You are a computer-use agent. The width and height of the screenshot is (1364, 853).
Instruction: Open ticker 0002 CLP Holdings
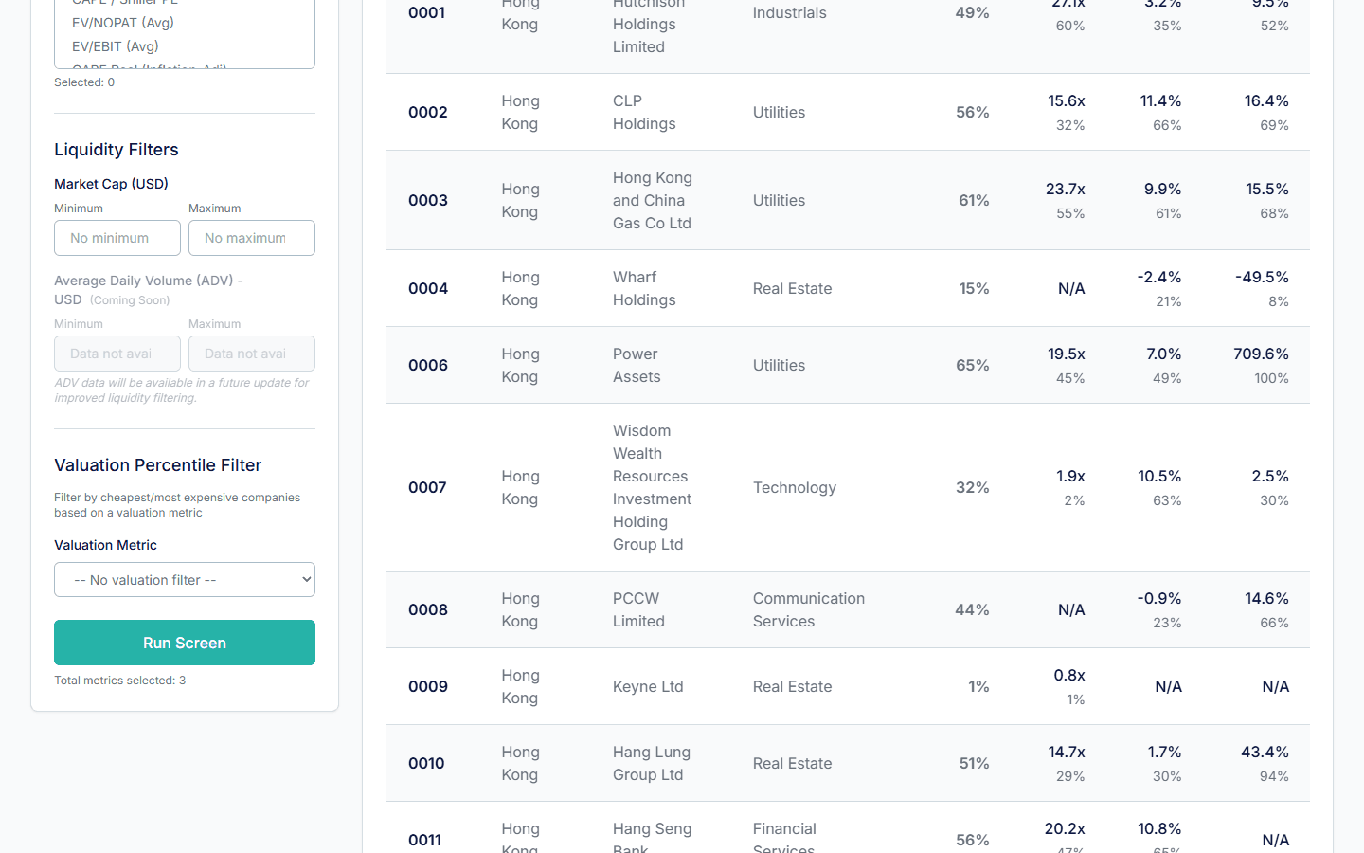tap(847, 111)
